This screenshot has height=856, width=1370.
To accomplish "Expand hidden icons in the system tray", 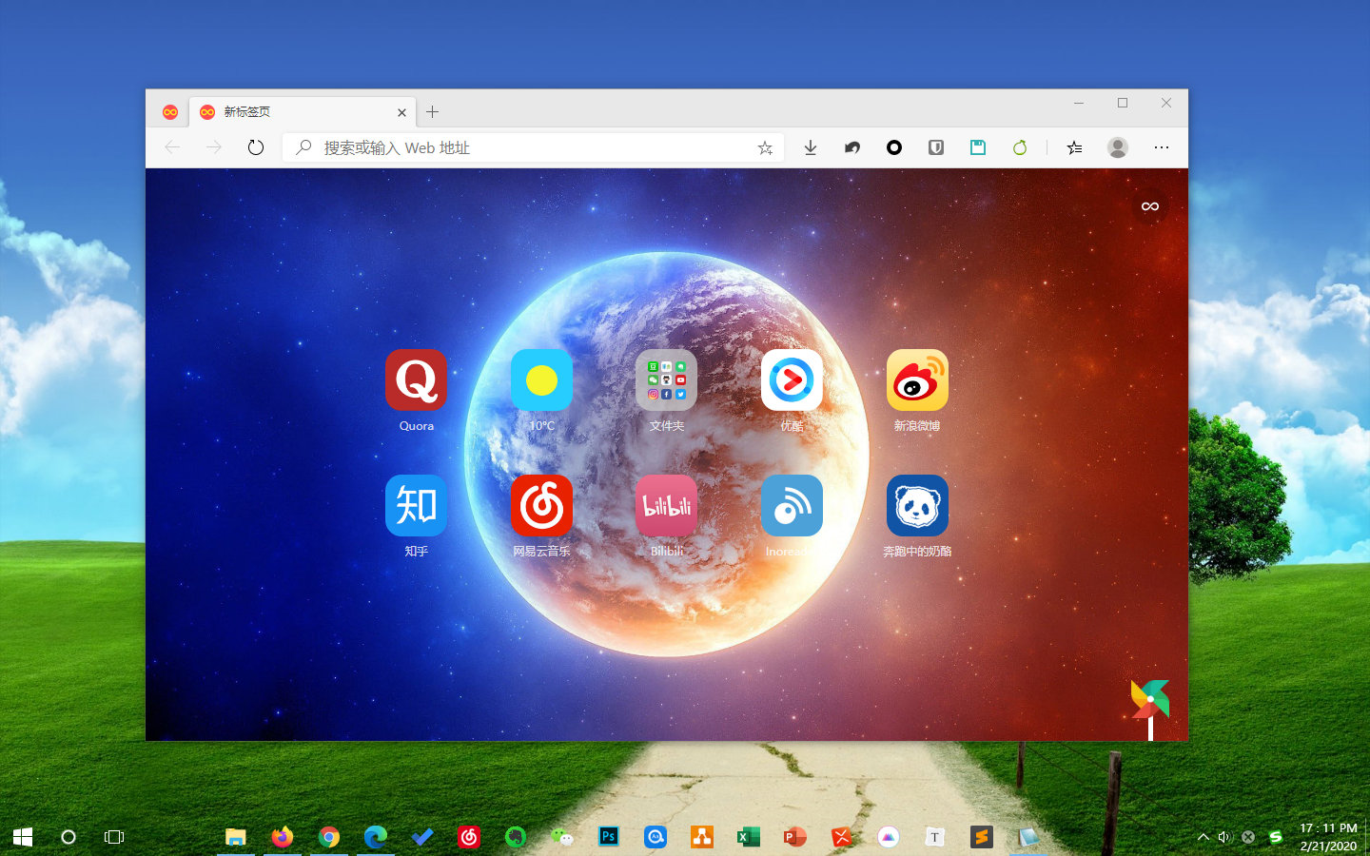I will click(x=1203, y=837).
